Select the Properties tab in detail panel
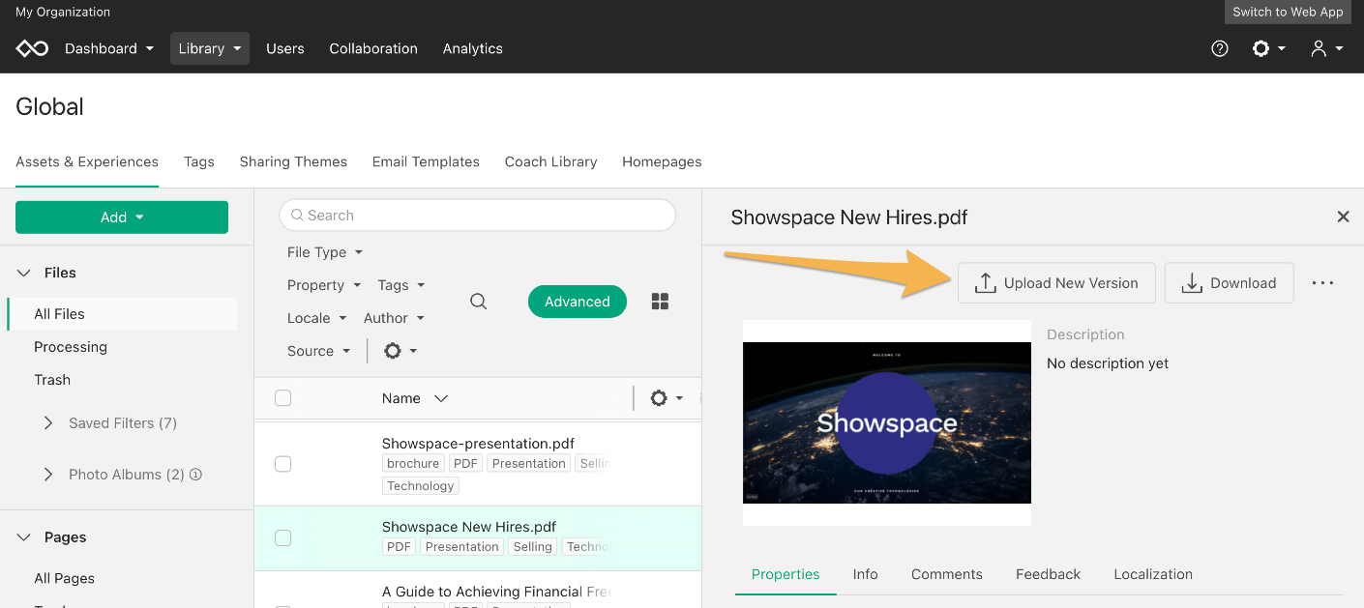The height and width of the screenshot is (608, 1364). 786,574
